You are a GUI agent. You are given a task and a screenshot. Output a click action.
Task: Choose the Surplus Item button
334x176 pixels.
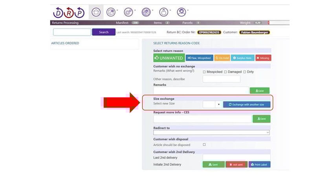click(242, 58)
